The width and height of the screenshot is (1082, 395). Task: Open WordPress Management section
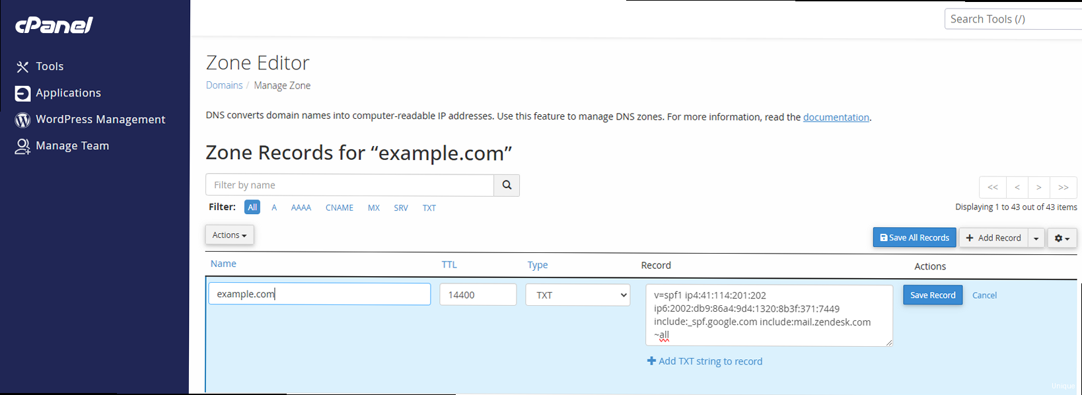(x=100, y=120)
